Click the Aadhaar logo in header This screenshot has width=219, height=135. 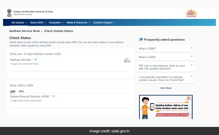[191, 13]
